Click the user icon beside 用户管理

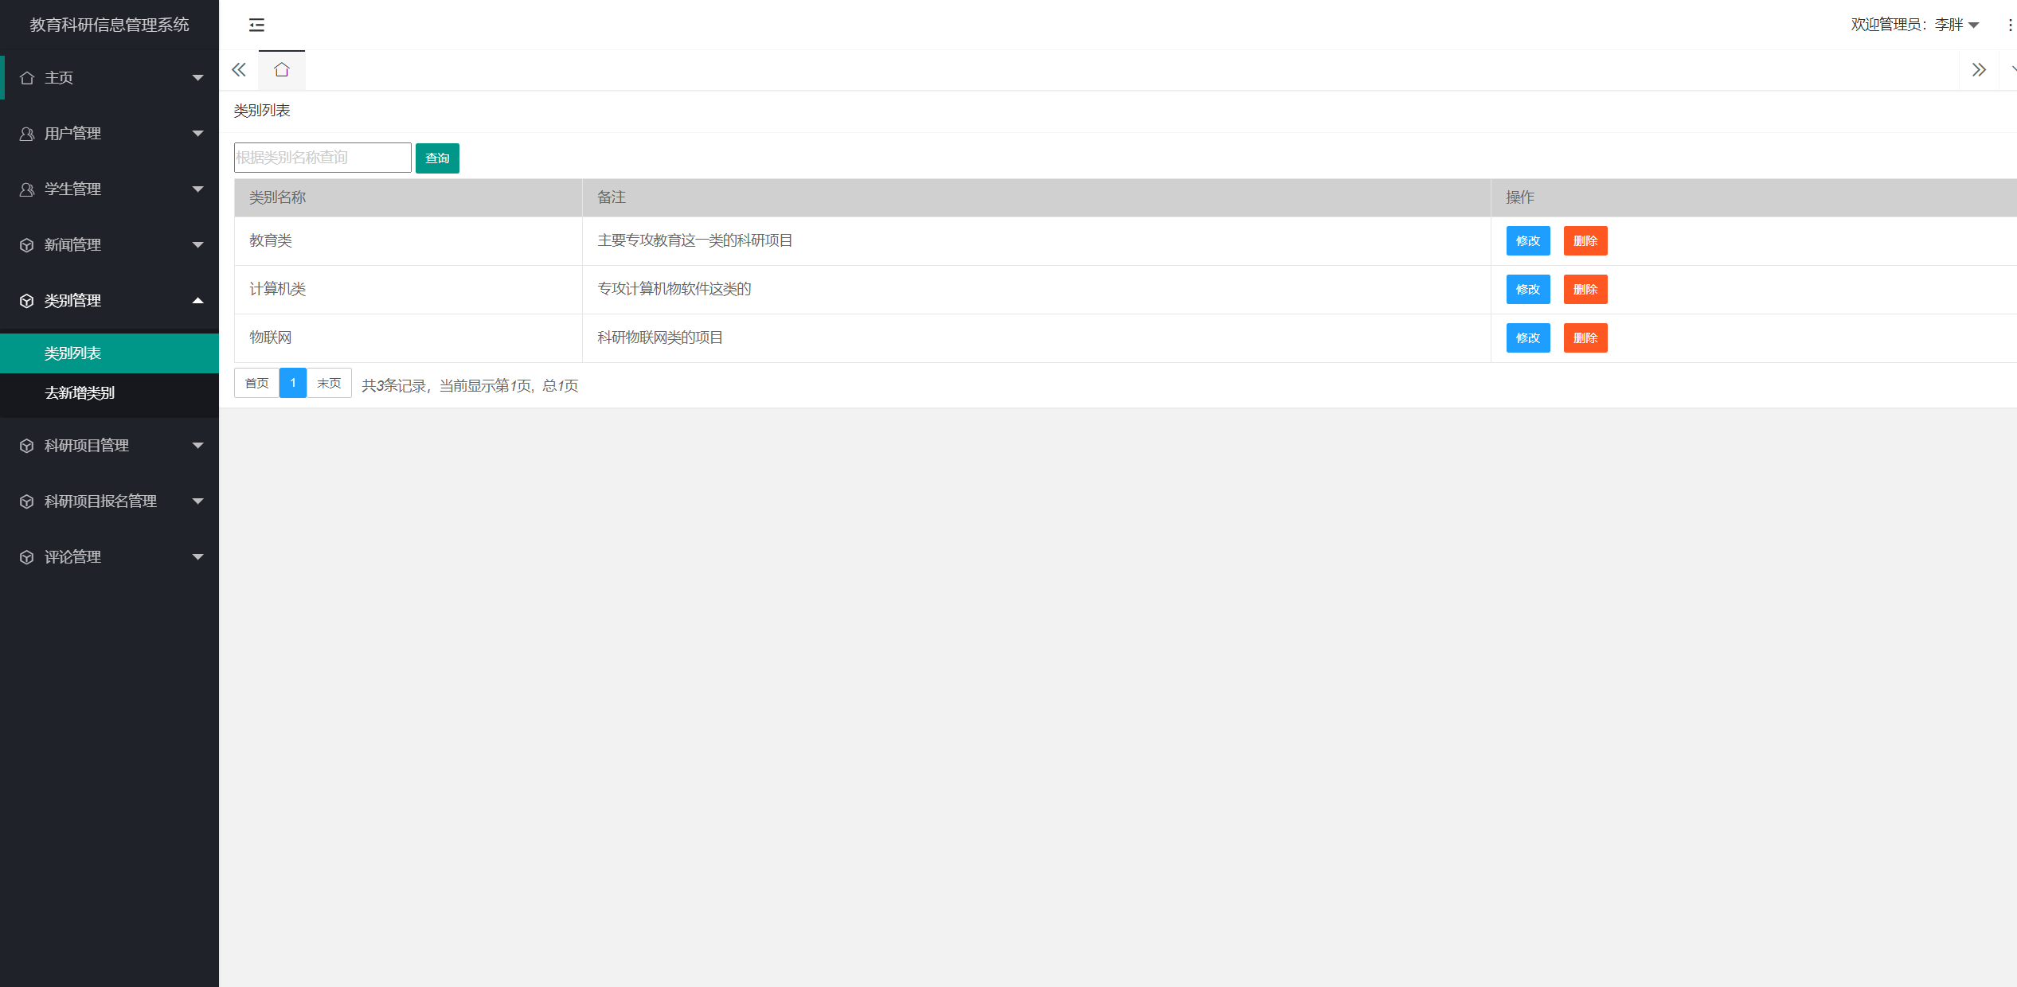tap(27, 134)
